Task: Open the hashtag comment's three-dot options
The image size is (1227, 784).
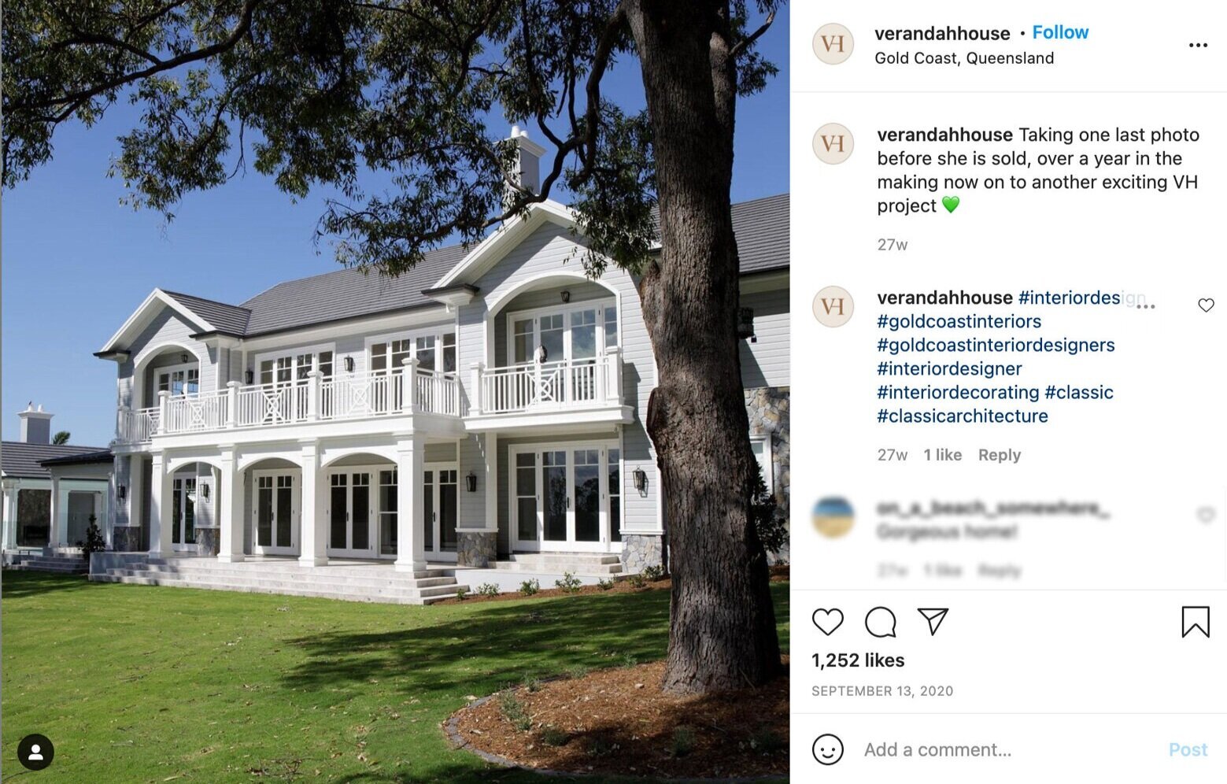Action: coord(1146,307)
